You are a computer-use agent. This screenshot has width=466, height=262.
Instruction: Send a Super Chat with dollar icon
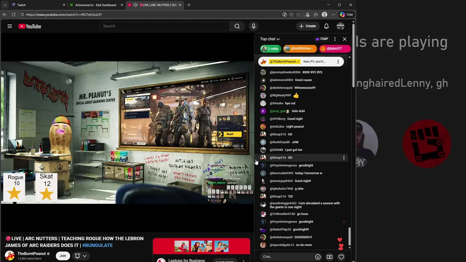coord(329,257)
